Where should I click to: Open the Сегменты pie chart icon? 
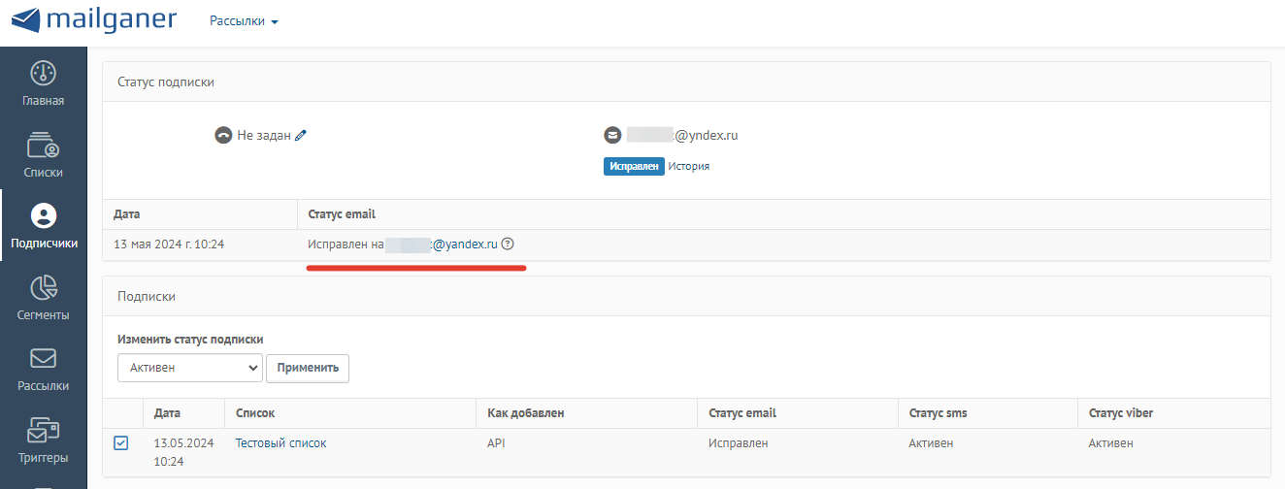click(44, 287)
